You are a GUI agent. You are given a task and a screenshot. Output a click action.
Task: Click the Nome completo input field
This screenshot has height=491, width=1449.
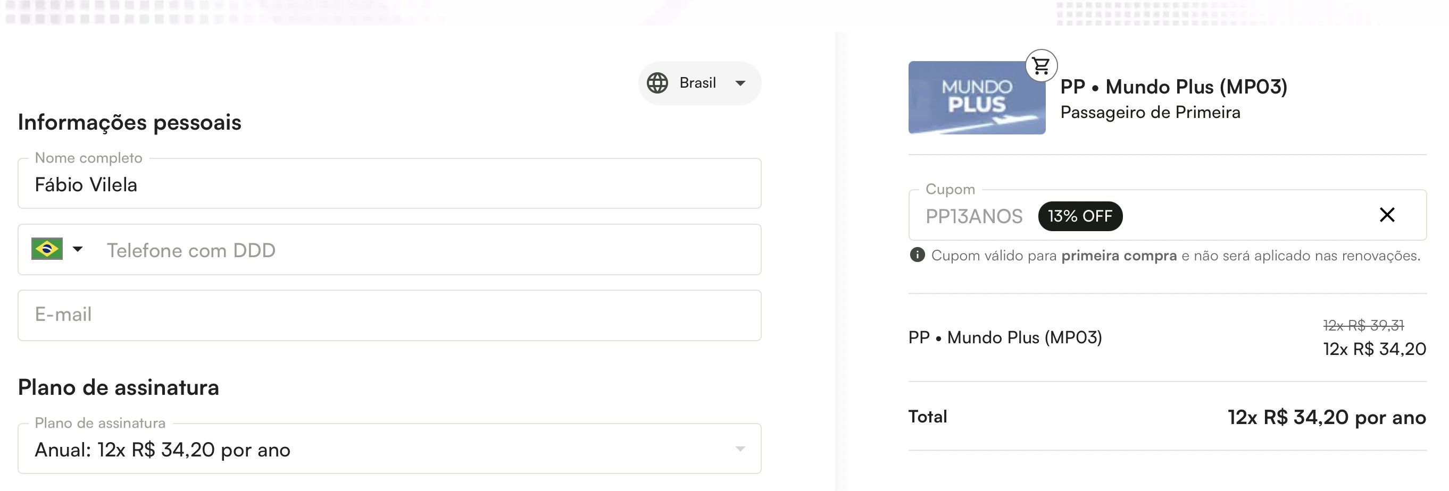[388, 184]
